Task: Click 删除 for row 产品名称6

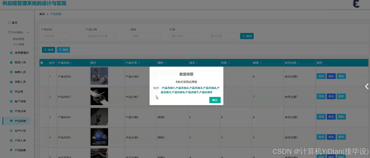Action: (x=341, y=117)
